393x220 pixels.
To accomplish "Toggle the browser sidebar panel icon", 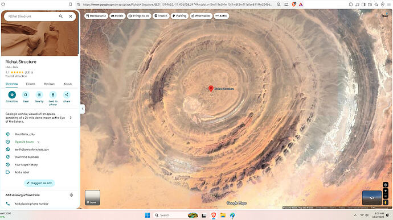I will click(363, 4).
